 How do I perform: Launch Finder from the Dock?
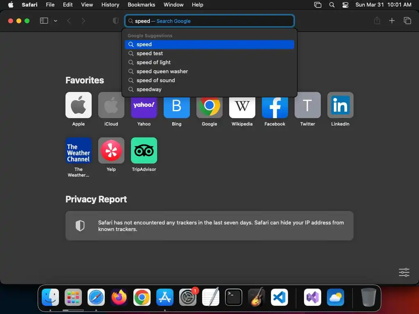click(50, 297)
